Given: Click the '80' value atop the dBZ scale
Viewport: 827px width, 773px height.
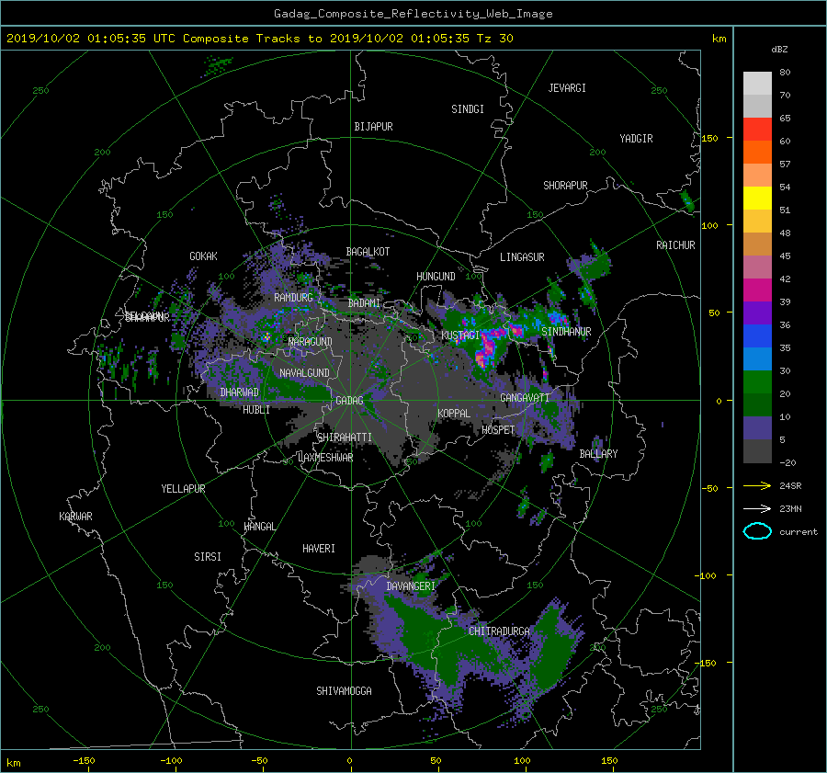Looking at the screenshot, I should coord(785,73).
